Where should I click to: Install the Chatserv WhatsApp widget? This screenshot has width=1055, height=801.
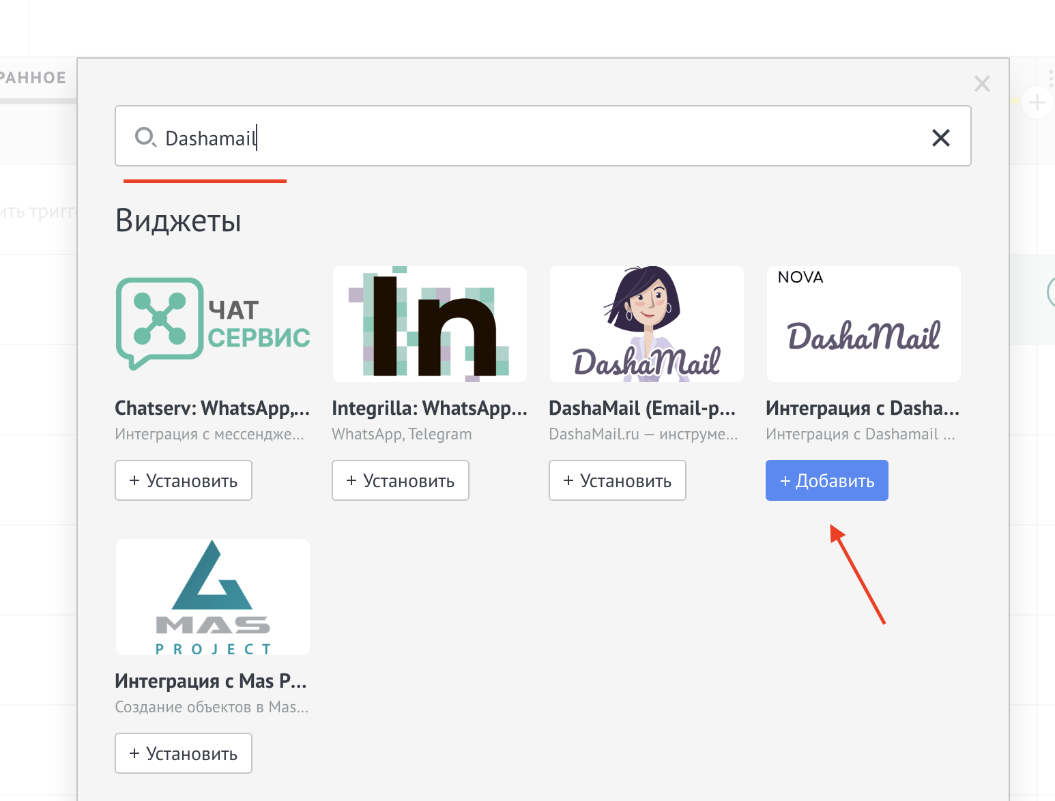click(184, 480)
